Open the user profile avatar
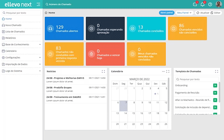This screenshot has width=224, height=140. coord(218,5)
